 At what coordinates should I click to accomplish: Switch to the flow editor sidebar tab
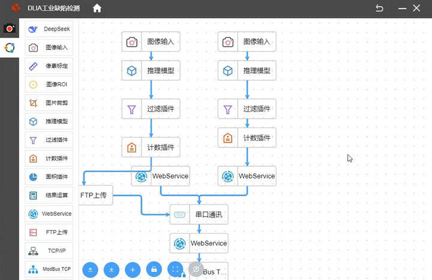pos(9,48)
